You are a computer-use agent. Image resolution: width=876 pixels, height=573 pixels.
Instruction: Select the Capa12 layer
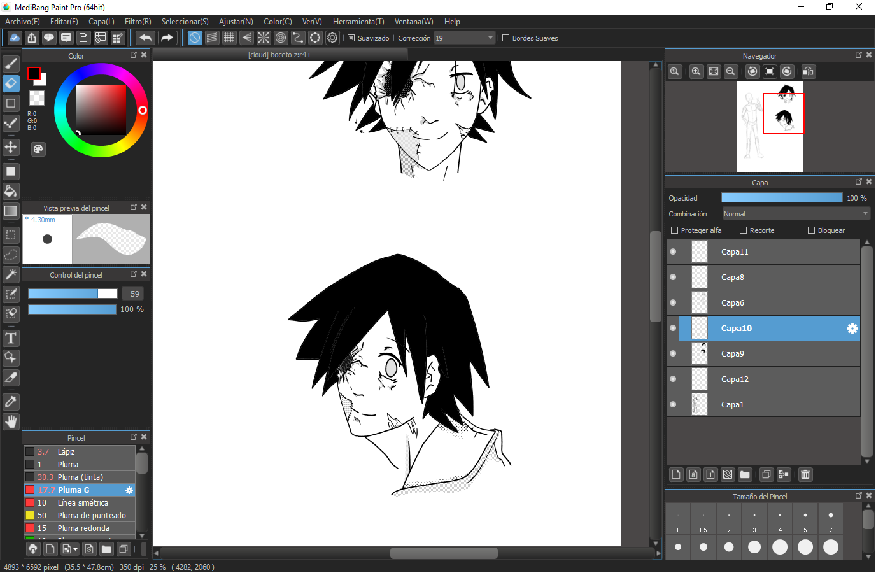[x=763, y=379]
